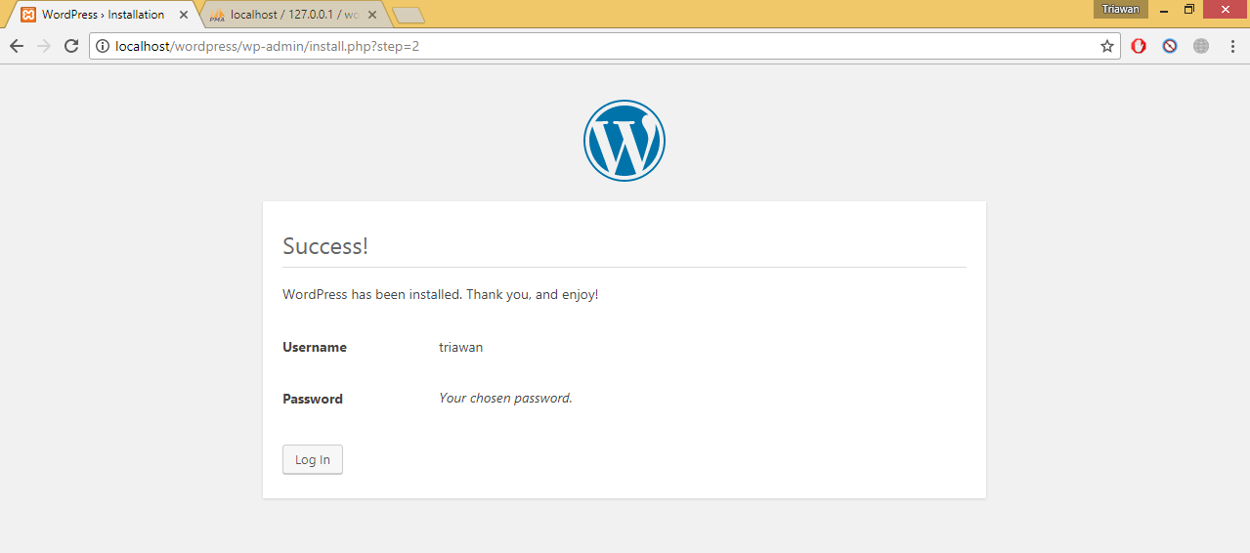
Task: Minimize the Chrome window
Action: [1163, 10]
